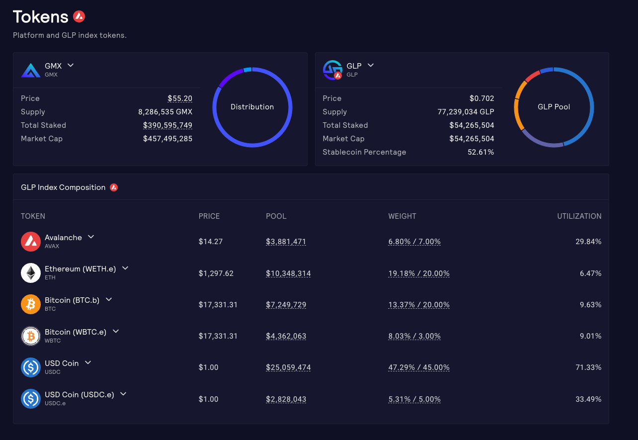This screenshot has height=440, width=638.
Task: Click Avalanche pool value $3,881,471
Action: click(286, 242)
